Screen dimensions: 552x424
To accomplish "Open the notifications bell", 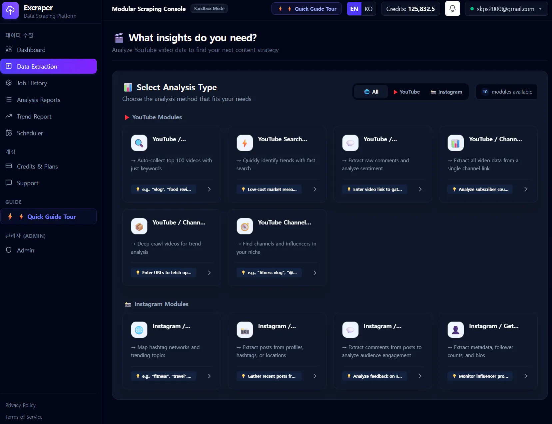I will click(452, 9).
